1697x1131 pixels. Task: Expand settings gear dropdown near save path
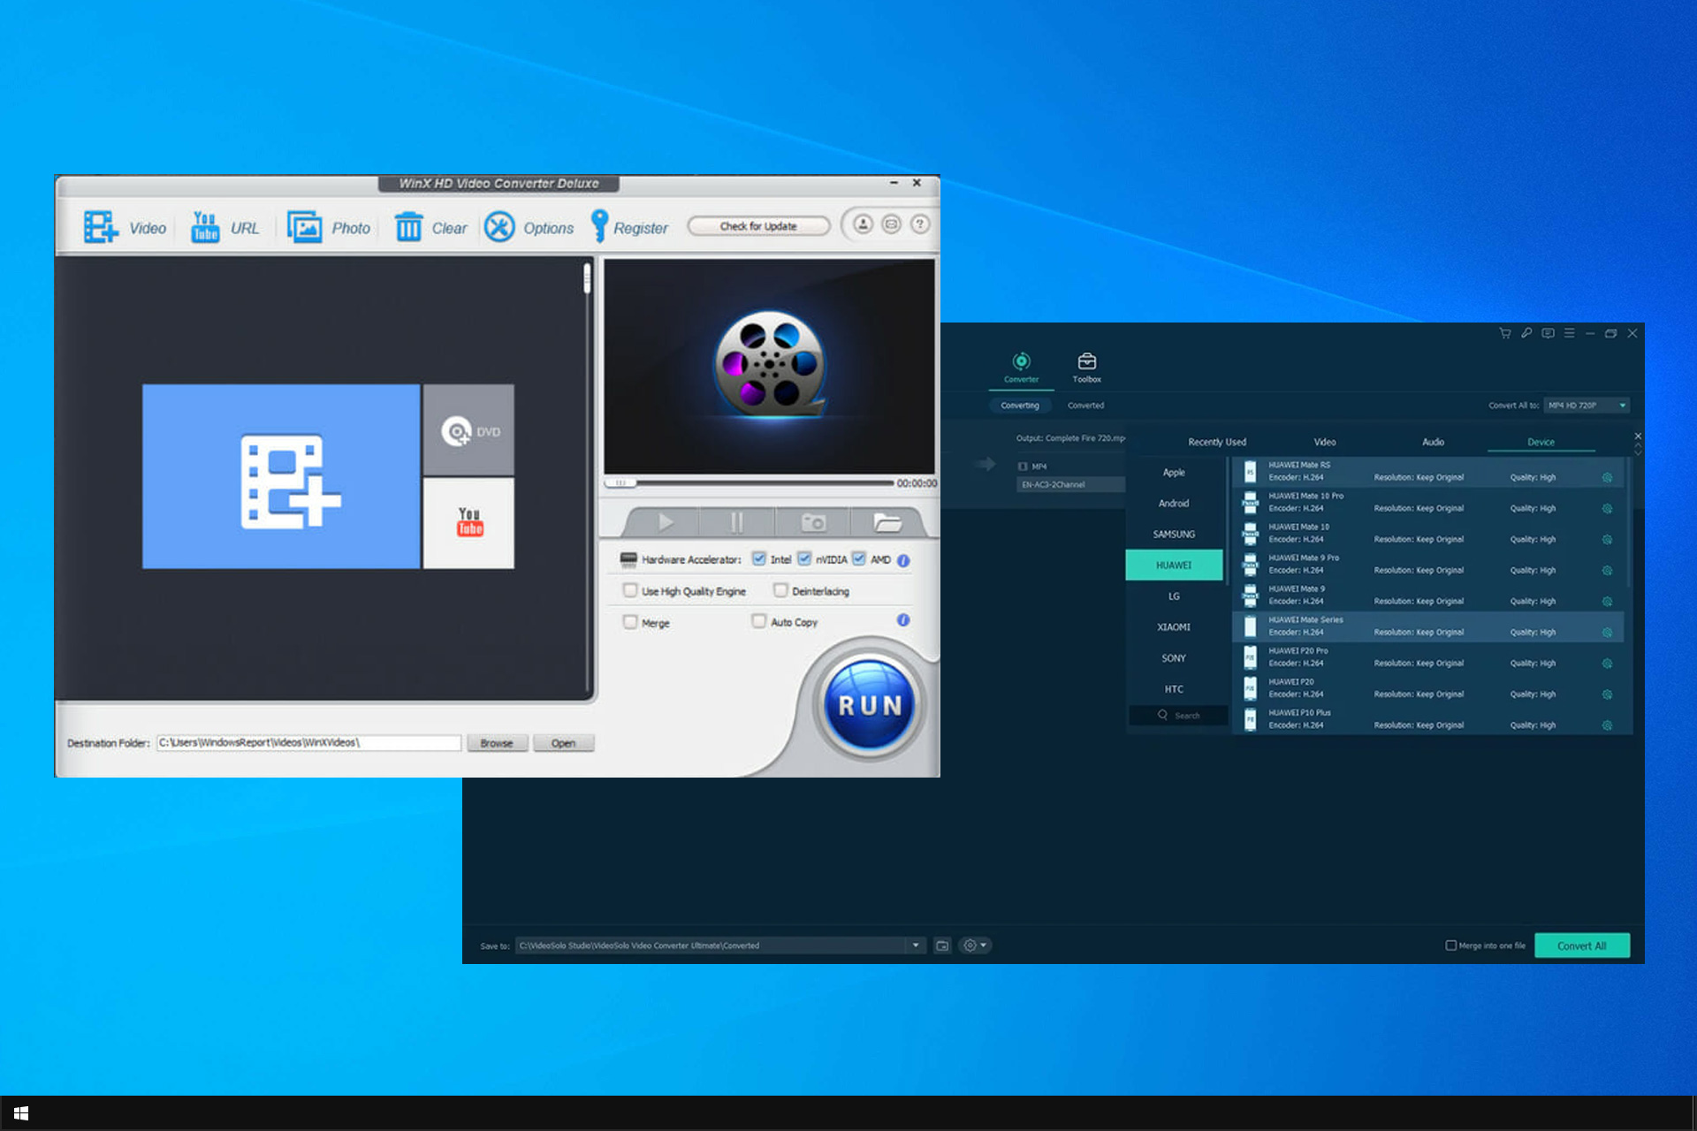[x=976, y=945]
